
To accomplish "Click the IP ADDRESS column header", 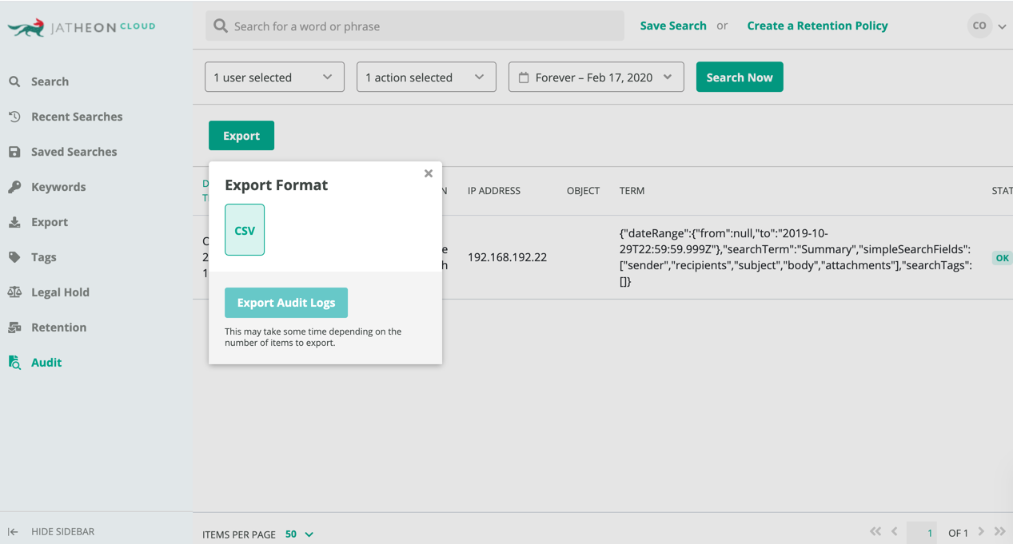I will click(x=494, y=191).
